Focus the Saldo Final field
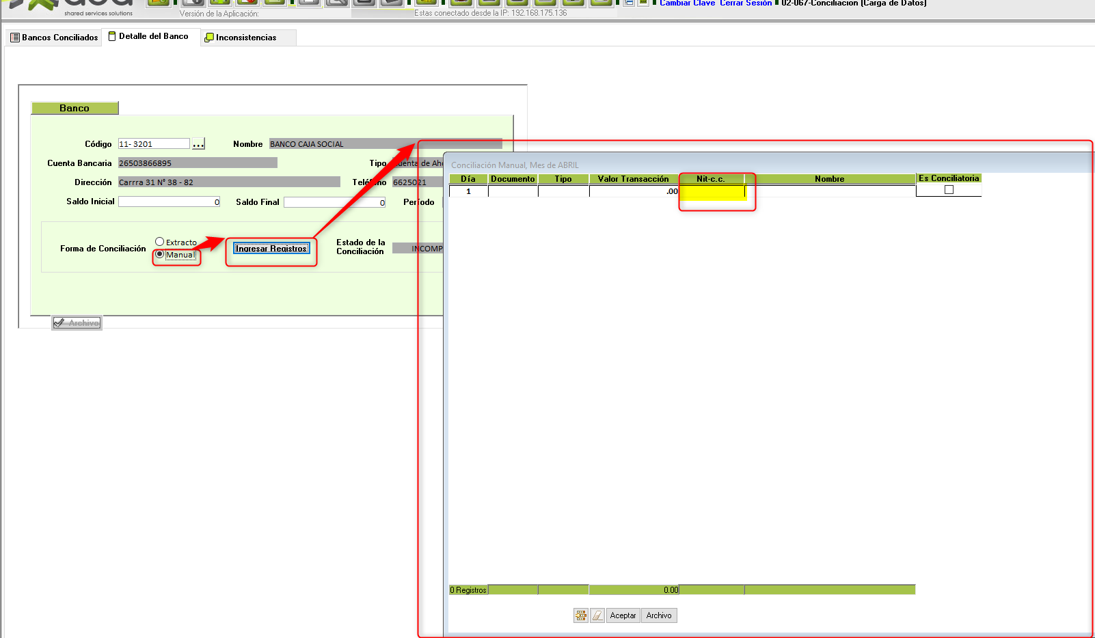Viewport: 1095px width, 638px height. point(334,202)
